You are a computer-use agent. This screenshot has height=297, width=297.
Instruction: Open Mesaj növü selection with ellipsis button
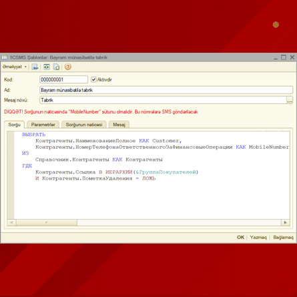(290, 100)
